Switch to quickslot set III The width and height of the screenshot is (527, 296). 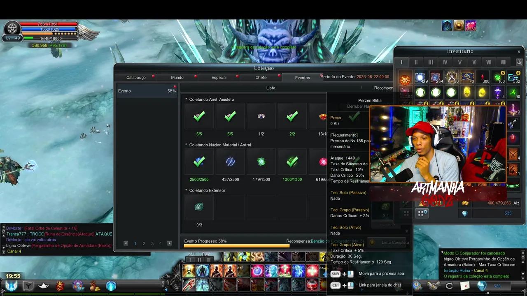pyautogui.click(x=209, y=259)
